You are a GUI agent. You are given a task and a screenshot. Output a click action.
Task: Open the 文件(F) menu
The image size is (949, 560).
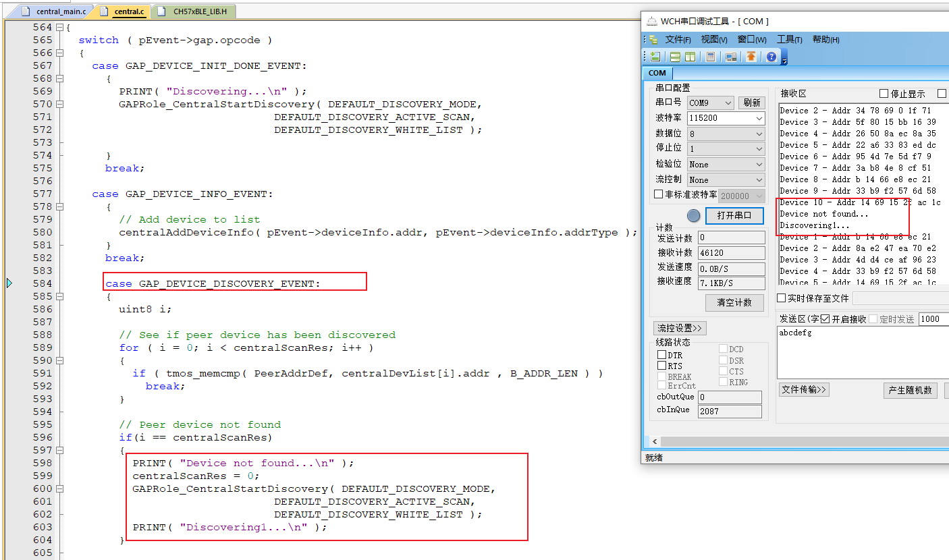coord(678,40)
